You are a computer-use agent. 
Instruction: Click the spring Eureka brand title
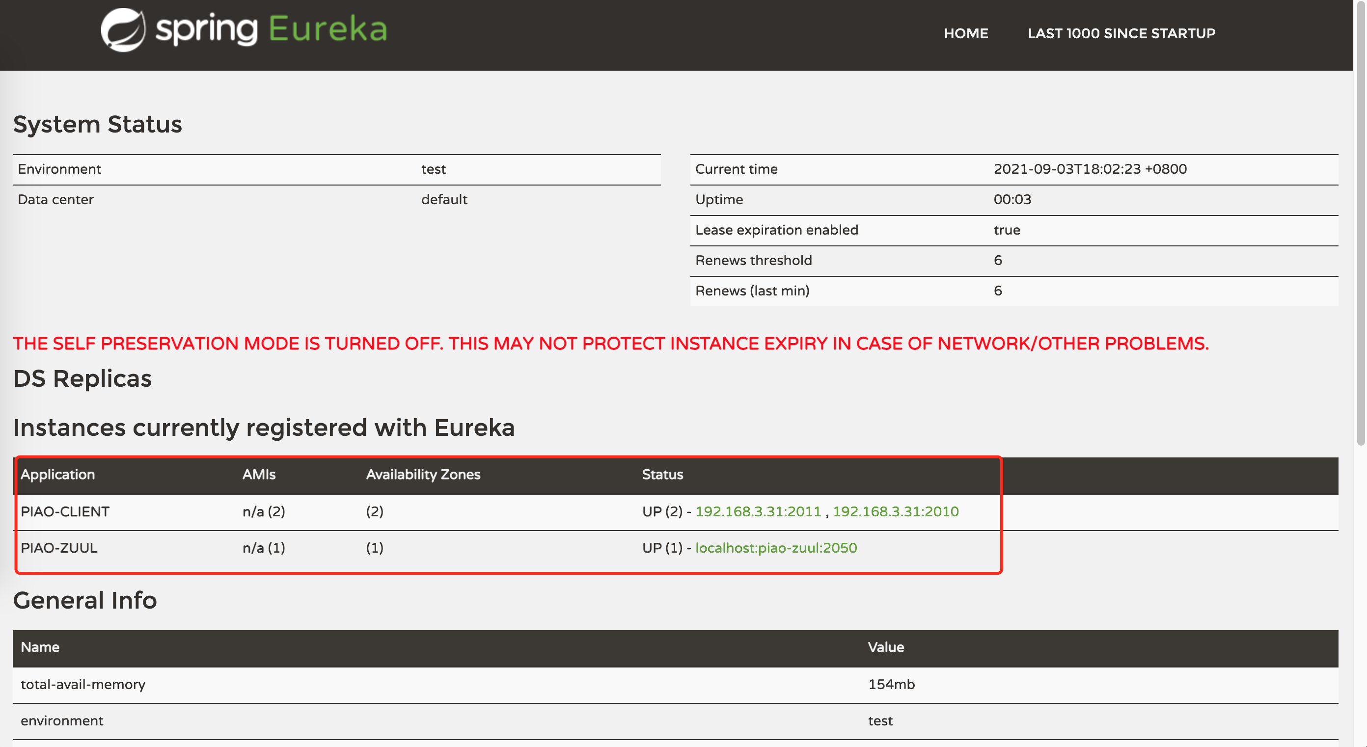tap(271, 28)
